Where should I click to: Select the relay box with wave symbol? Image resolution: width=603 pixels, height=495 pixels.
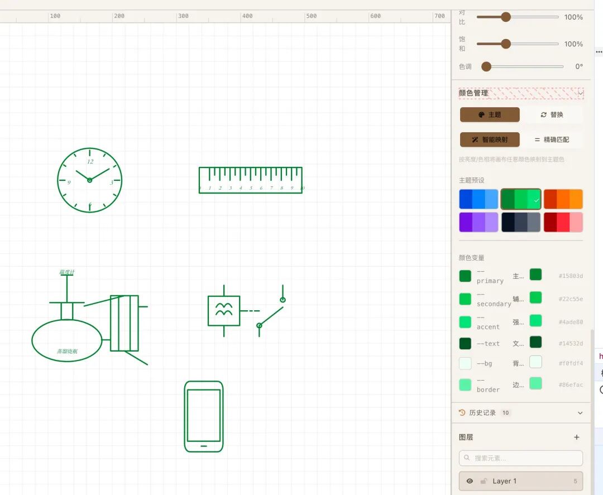tap(224, 310)
